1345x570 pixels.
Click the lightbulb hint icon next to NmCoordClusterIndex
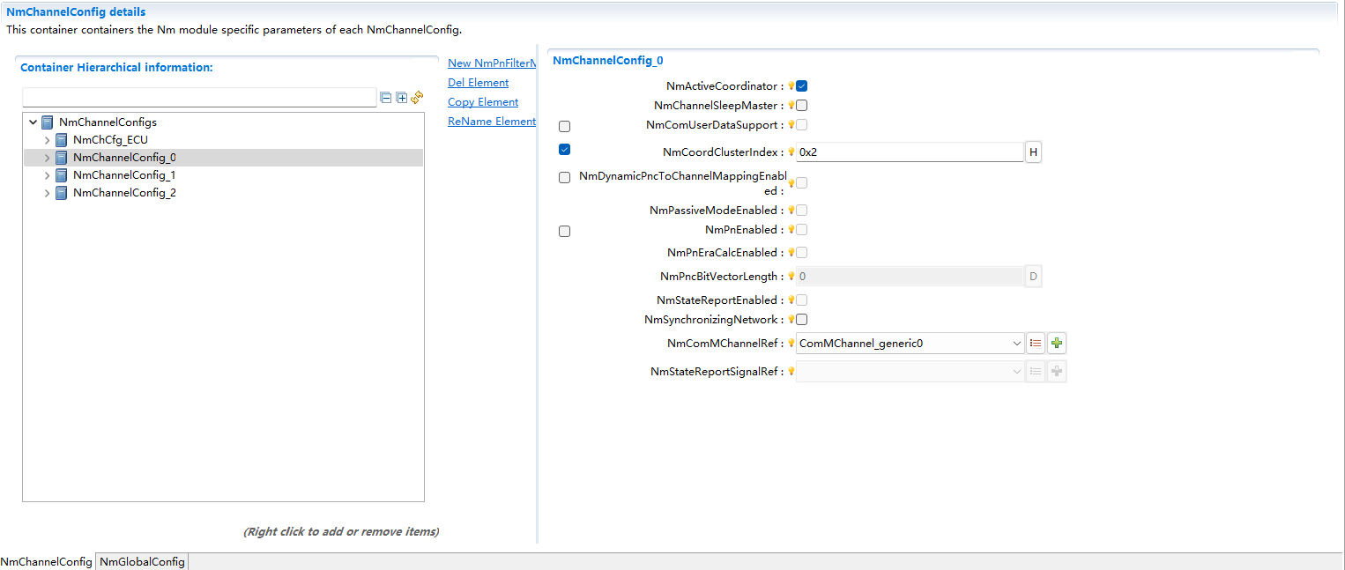pyautogui.click(x=791, y=152)
